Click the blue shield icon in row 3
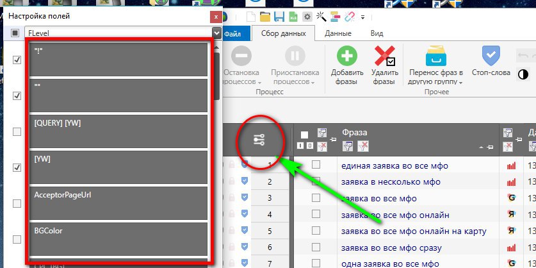Image resolution: width=536 pixels, height=268 pixels. (244, 197)
